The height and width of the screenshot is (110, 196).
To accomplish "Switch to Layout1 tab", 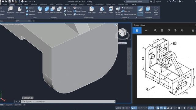I will click(x=9, y=105).
